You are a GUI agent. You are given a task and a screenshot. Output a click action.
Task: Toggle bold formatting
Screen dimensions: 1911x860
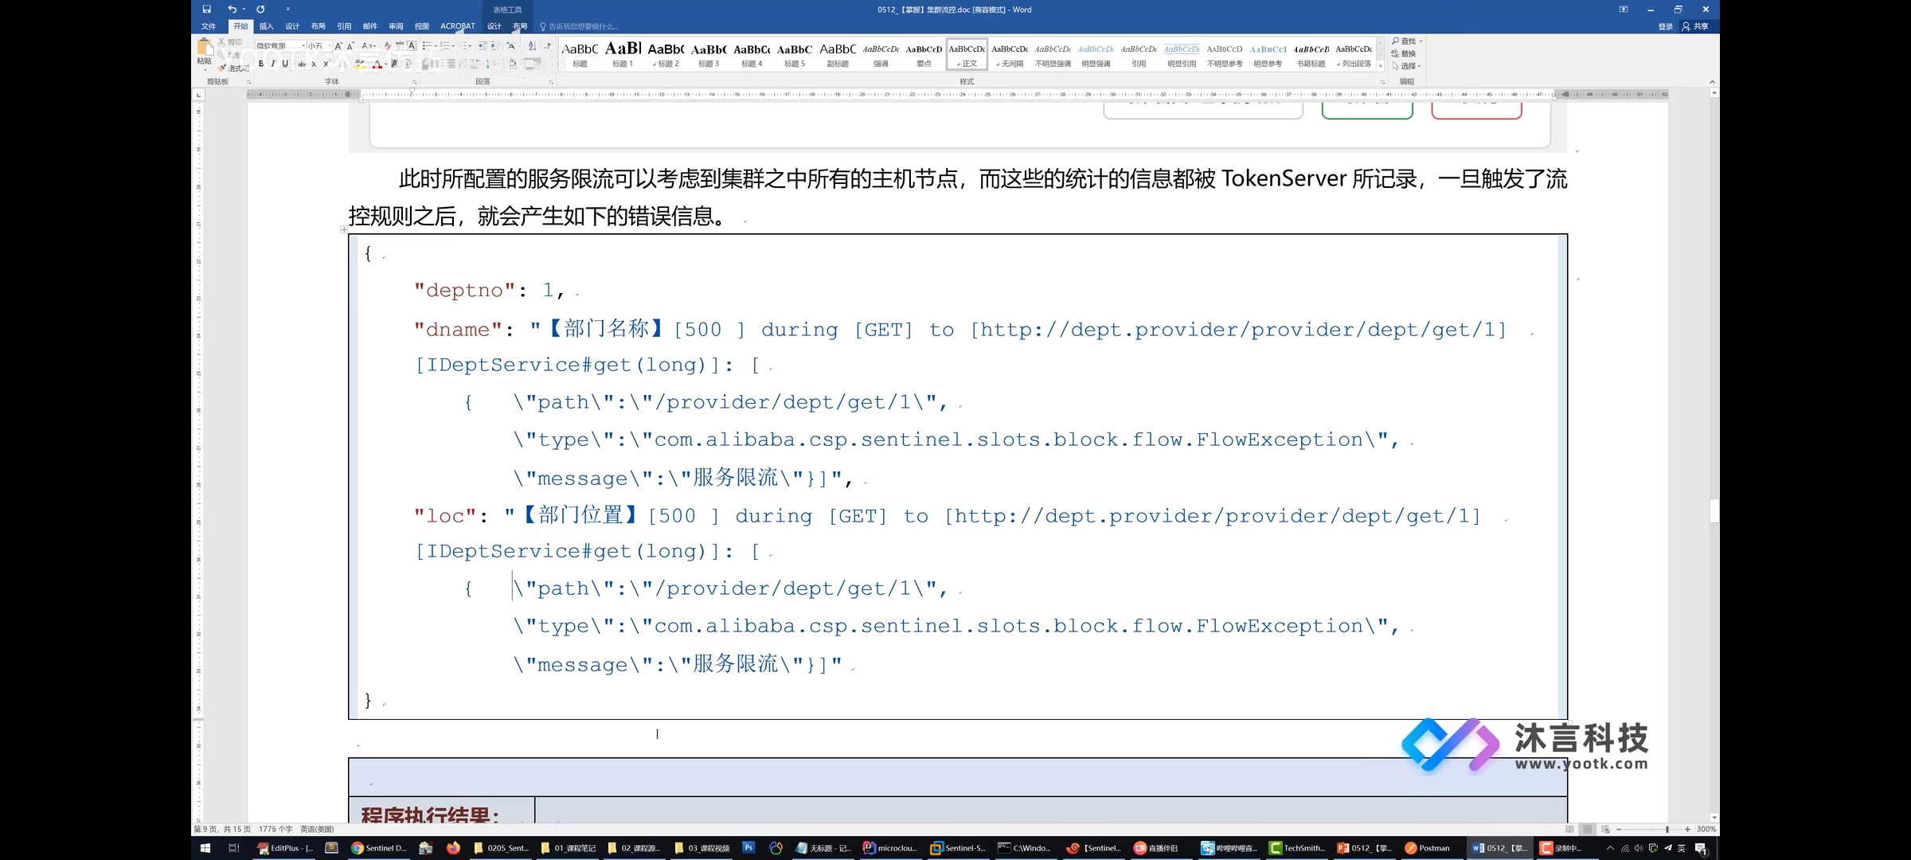coord(261,64)
